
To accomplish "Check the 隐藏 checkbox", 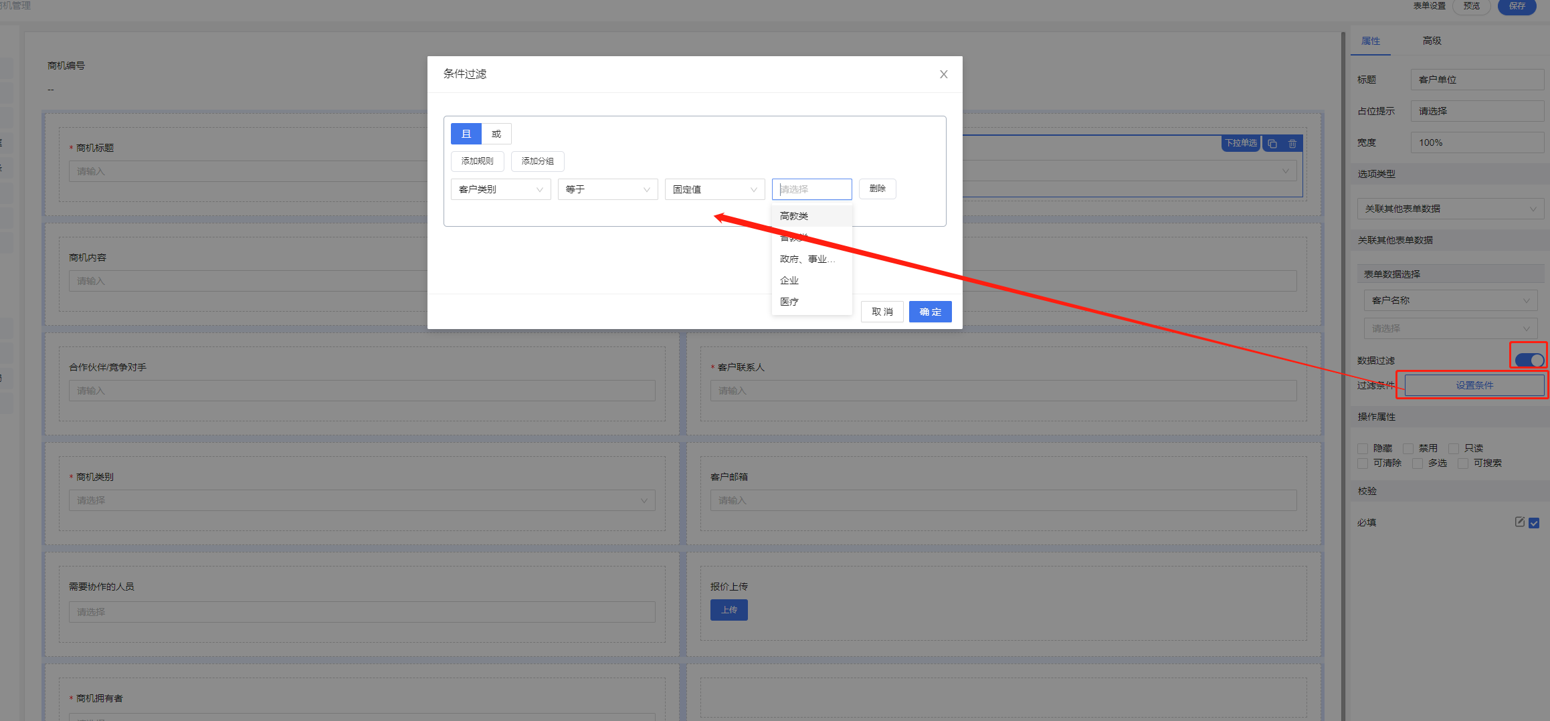I will click(x=1363, y=449).
